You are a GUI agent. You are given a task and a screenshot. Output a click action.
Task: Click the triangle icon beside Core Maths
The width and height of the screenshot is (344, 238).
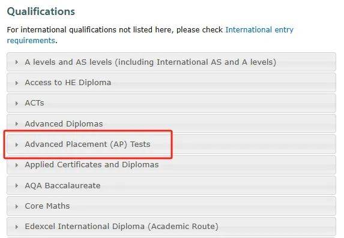(x=17, y=206)
